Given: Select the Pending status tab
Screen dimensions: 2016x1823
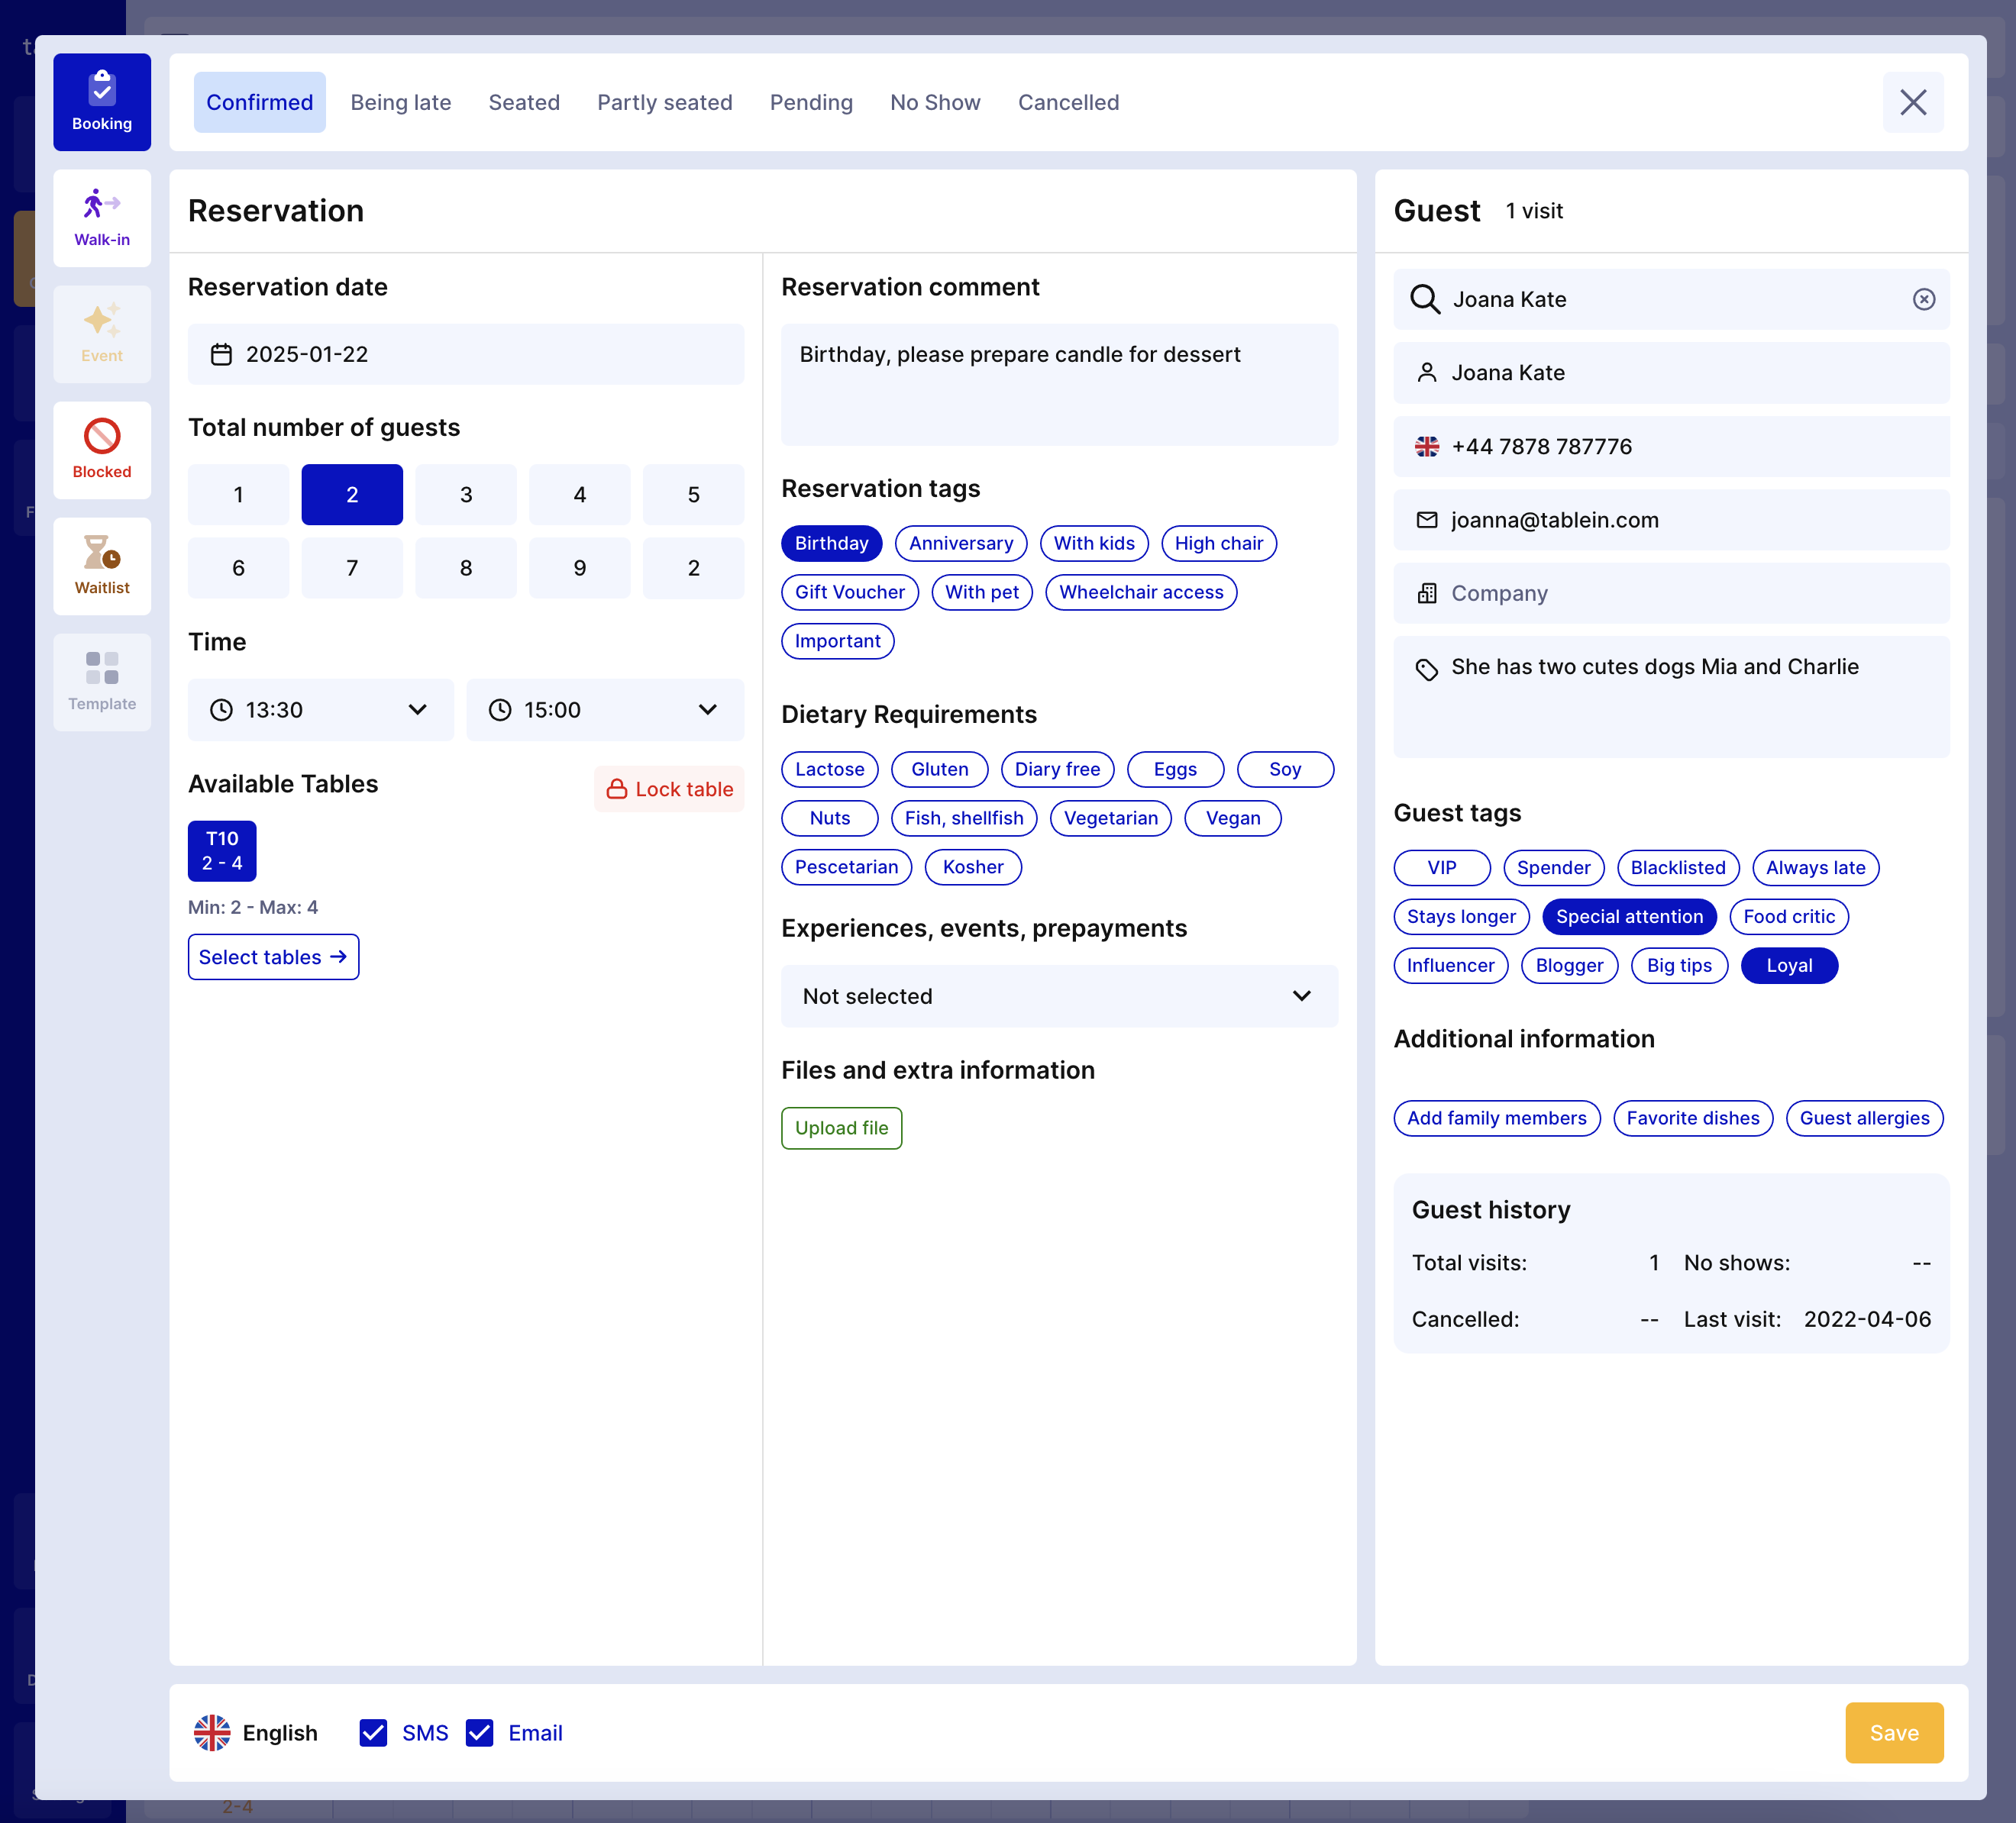Looking at the screenshot, I should click(811, 102).
